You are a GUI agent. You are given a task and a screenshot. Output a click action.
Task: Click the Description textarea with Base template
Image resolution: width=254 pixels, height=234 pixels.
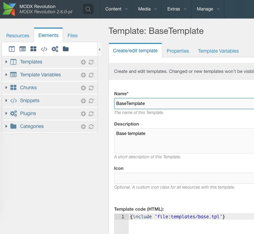(184, 141)
